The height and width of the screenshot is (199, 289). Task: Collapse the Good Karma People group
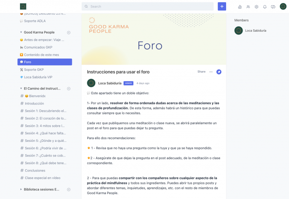[x=21, y=32]
